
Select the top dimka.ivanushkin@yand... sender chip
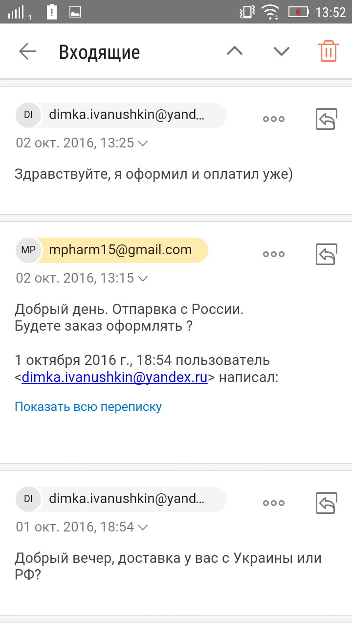(121, 115)
